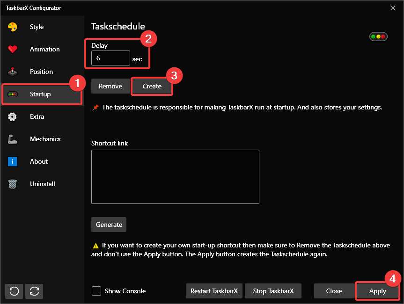Click inside the Shortcut link text box
The image size is (404, 304).
175,177
